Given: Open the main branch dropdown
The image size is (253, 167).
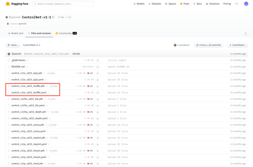Looking at the screenshot, I should pyautogui.click(x=13, y=45).
